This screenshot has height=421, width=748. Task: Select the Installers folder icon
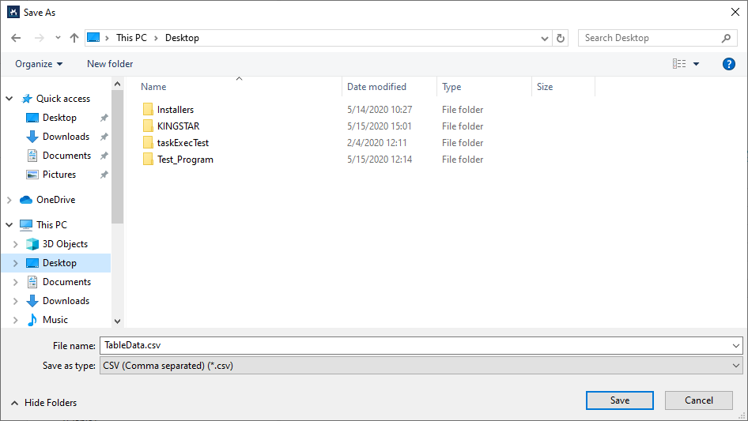[148, 110]
